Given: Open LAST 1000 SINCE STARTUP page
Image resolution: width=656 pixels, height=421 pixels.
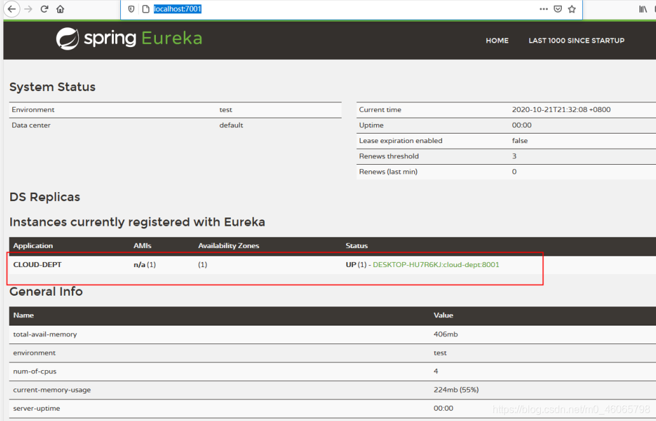Looking at the screenshot, I should (576, 41).
